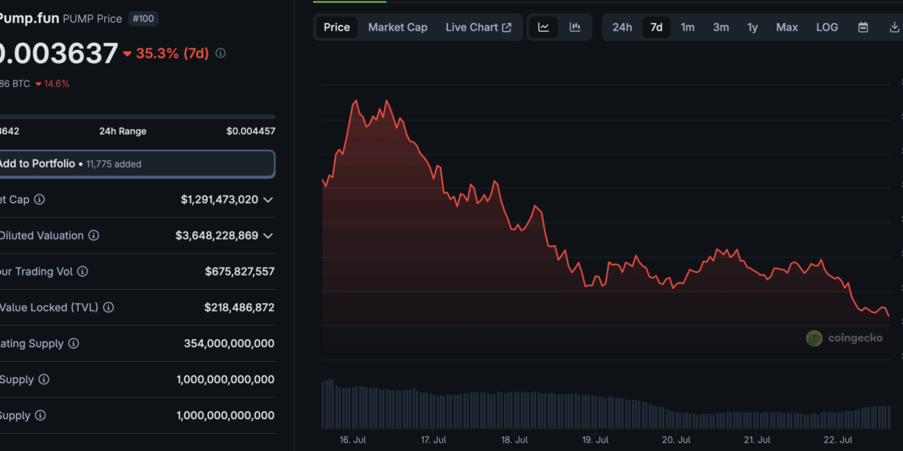Click the $0.004457 range high value
The height and width of the screenshot is (451, 903).
coord(251,131)
